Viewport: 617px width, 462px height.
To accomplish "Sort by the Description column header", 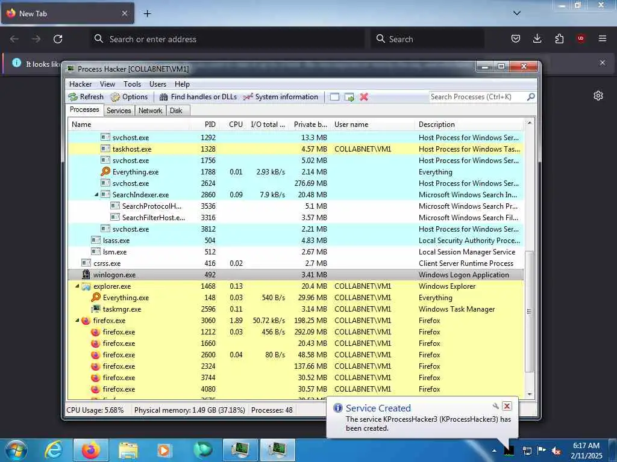I will pos(469,125).
